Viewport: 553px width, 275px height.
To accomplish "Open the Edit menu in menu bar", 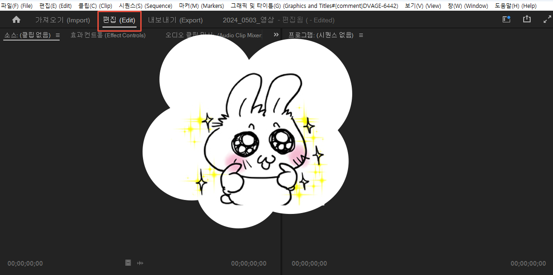I will (x=55, y=6).
